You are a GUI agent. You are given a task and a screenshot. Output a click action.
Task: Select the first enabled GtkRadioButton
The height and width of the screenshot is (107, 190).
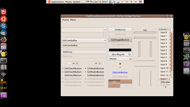[86, 68]
